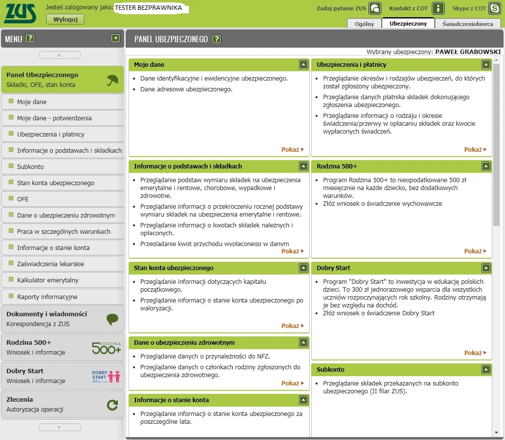Click Pokaż in the Rodzina 500+ card
The height and width of the screenshot is (440, 505).
pyautogui.click(x=476, y=251)
